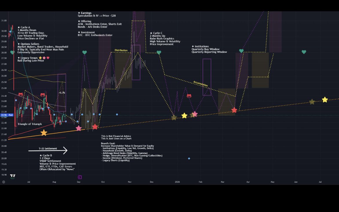Select the dim olive star in June
The image size is (339, 212).
(x=312, y=102)
